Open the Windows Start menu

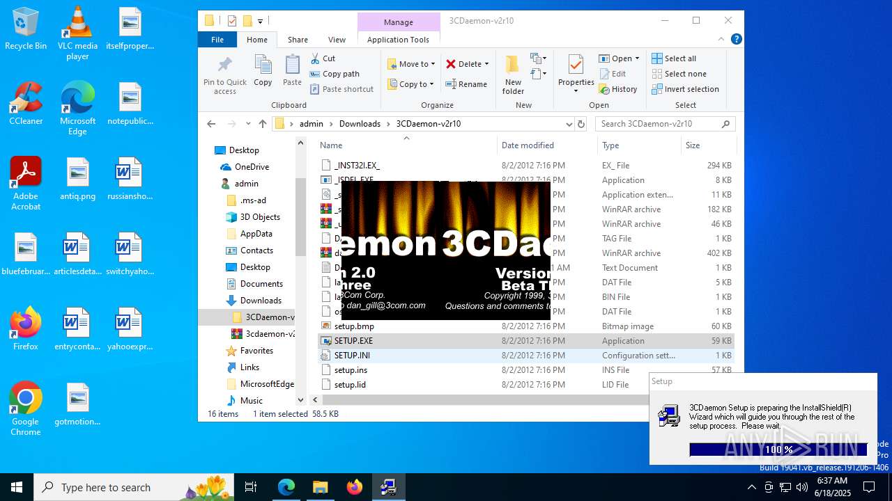(x=17, y=487)
